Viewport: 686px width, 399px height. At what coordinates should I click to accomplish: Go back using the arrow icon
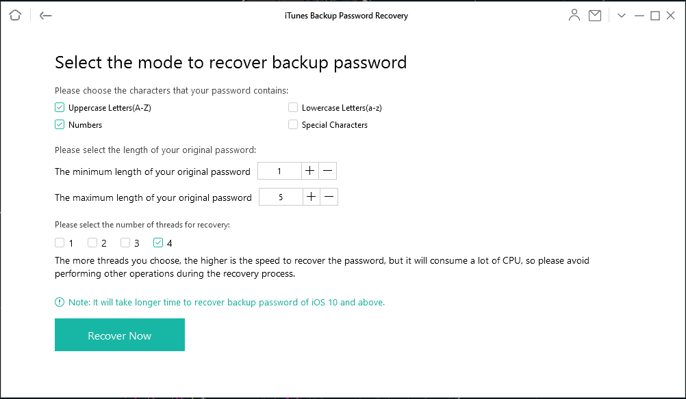(46, 15)
